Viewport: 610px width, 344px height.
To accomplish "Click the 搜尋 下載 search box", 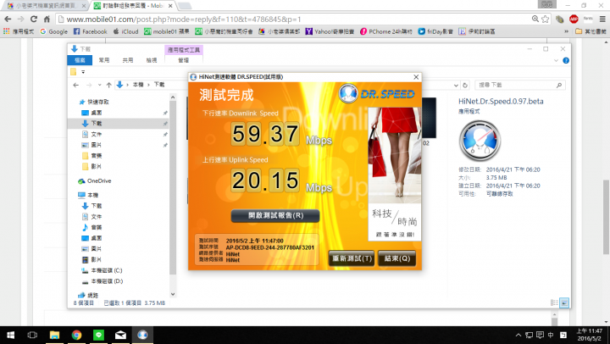I will (x=518, y=85).
